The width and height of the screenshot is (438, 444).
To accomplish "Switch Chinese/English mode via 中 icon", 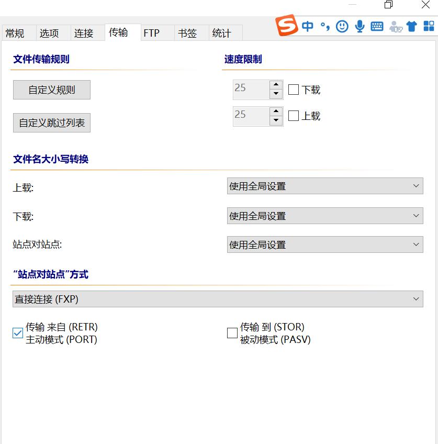I will pos(308,26).
